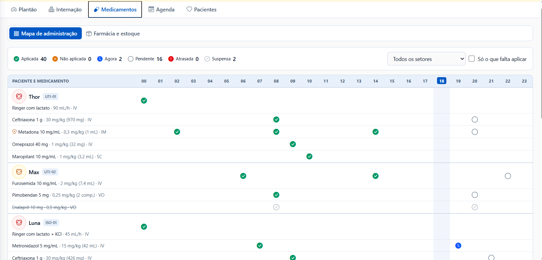The height and width of the screenshot is (260, 542).
Task: Open Metadona applied dose at 08h
Action: 276,132
